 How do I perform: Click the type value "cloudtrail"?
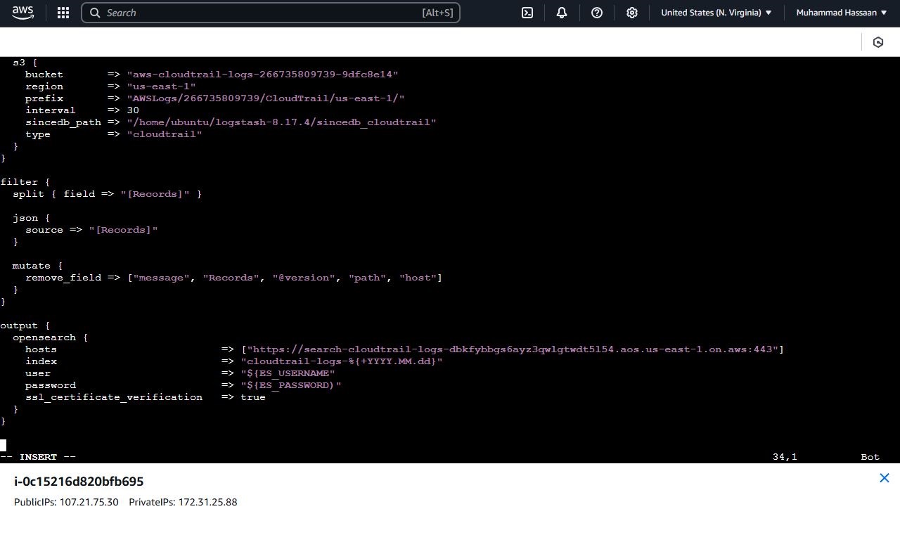(165, 134)
